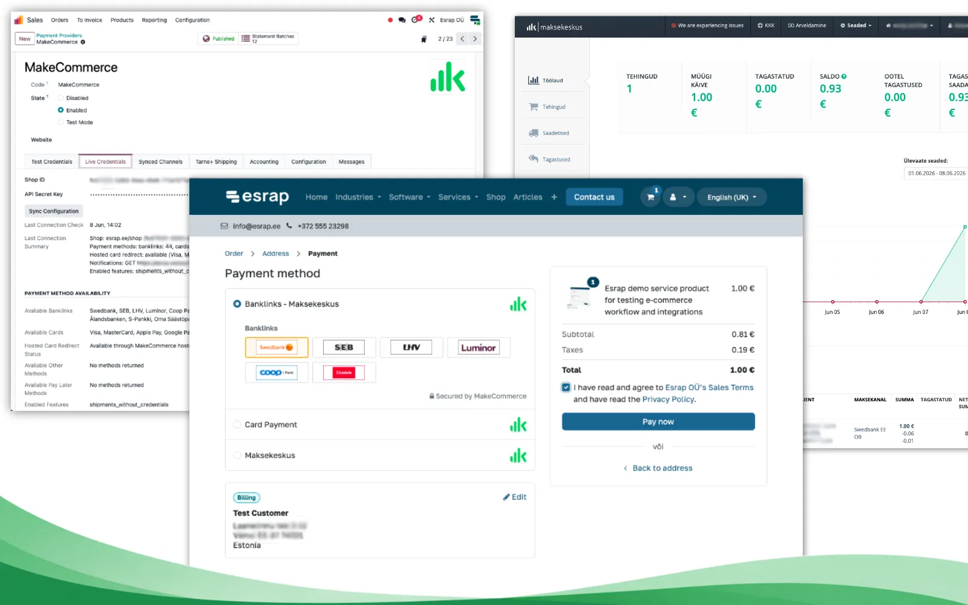
Task: Open the blurred shop name dropdown in maksekeskus
Action: click(x=909, y=25)
